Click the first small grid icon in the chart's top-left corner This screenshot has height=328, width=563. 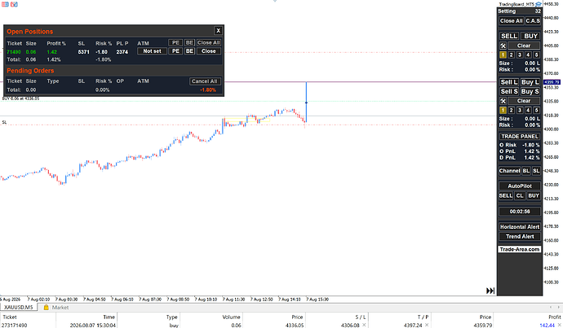[x=5, y=4]
